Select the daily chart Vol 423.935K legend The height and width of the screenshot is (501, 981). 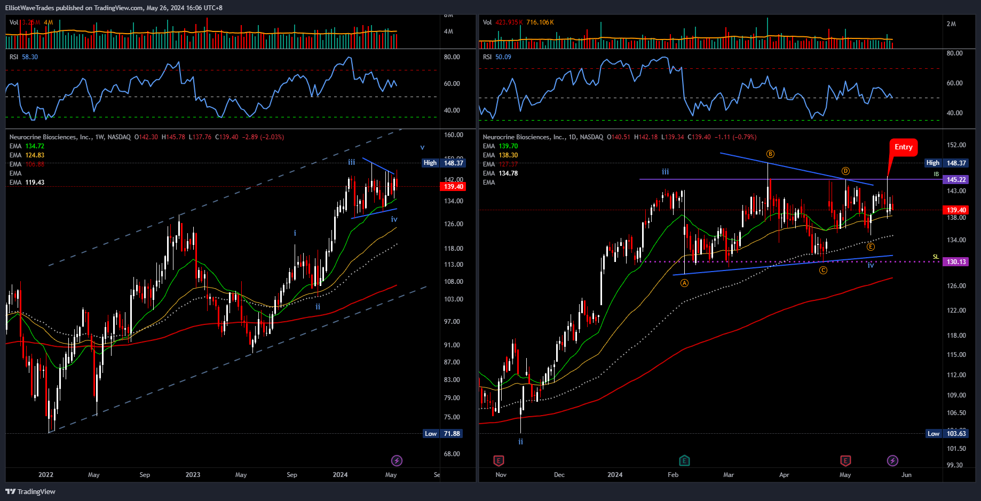(518, 22)
